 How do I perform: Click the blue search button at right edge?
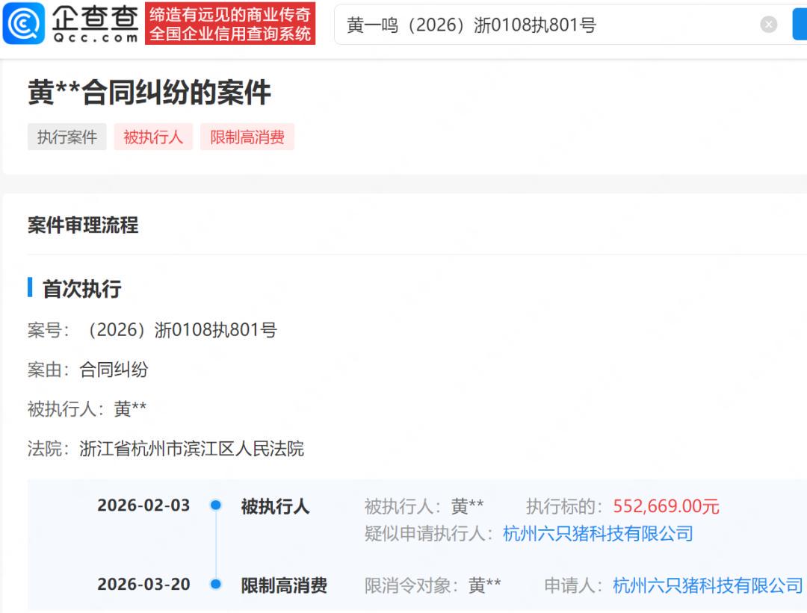(799, 25)
